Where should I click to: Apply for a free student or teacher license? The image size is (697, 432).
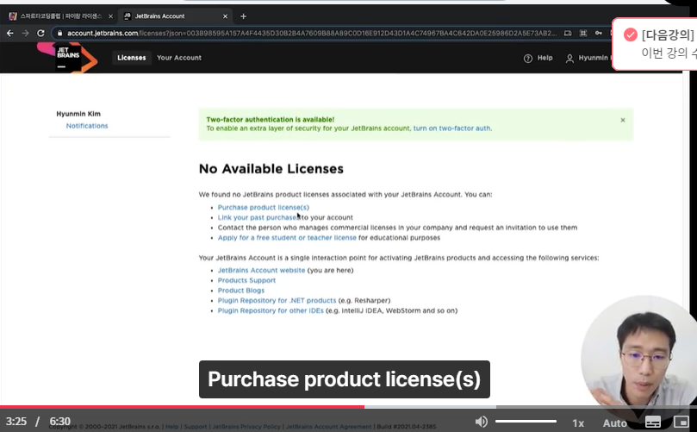[x=287, y=238]
